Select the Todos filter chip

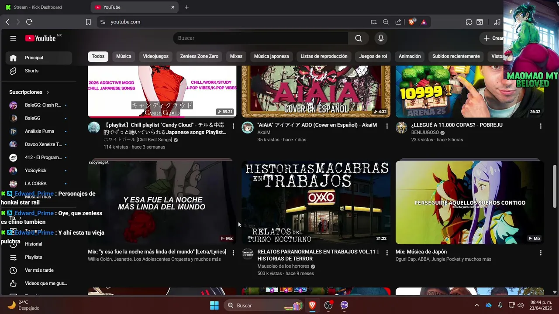pos(98,56)
